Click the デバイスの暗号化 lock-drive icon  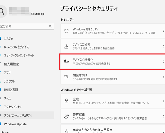(x=66, y=61)
